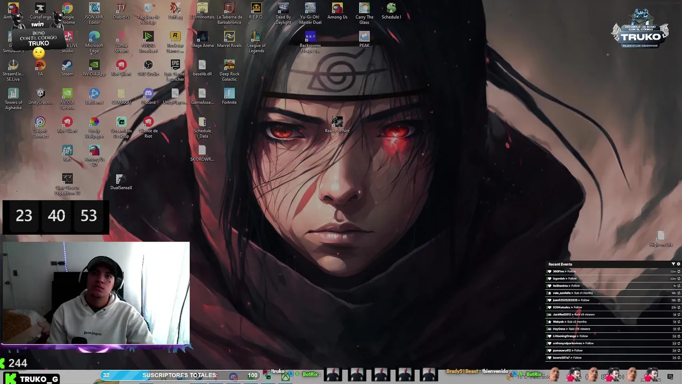Select the ExitLag shortcut

coord(175,11)
